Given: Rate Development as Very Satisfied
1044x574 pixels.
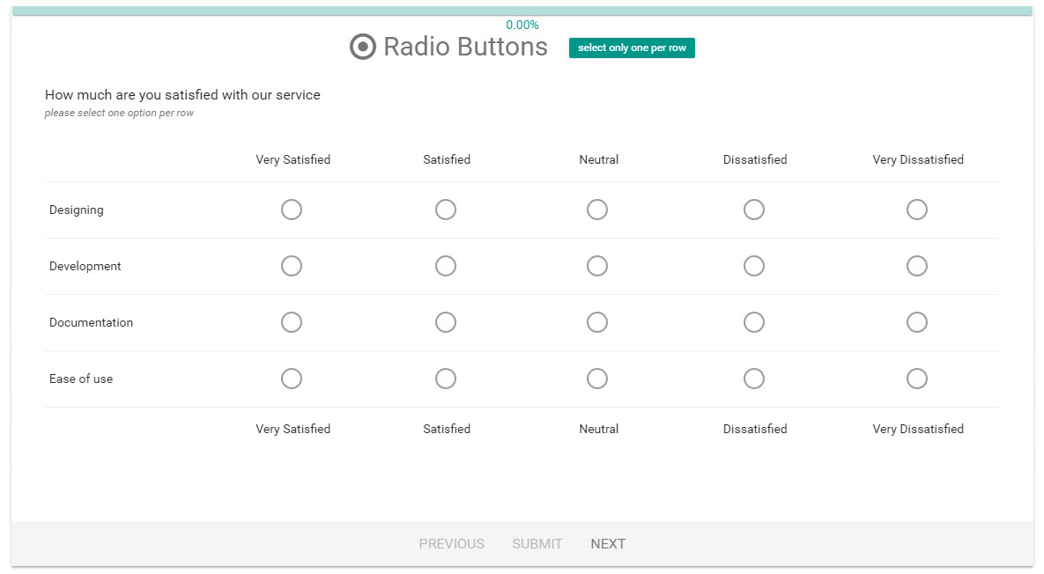Looking at the screenshot, I should tap(292, 266).
